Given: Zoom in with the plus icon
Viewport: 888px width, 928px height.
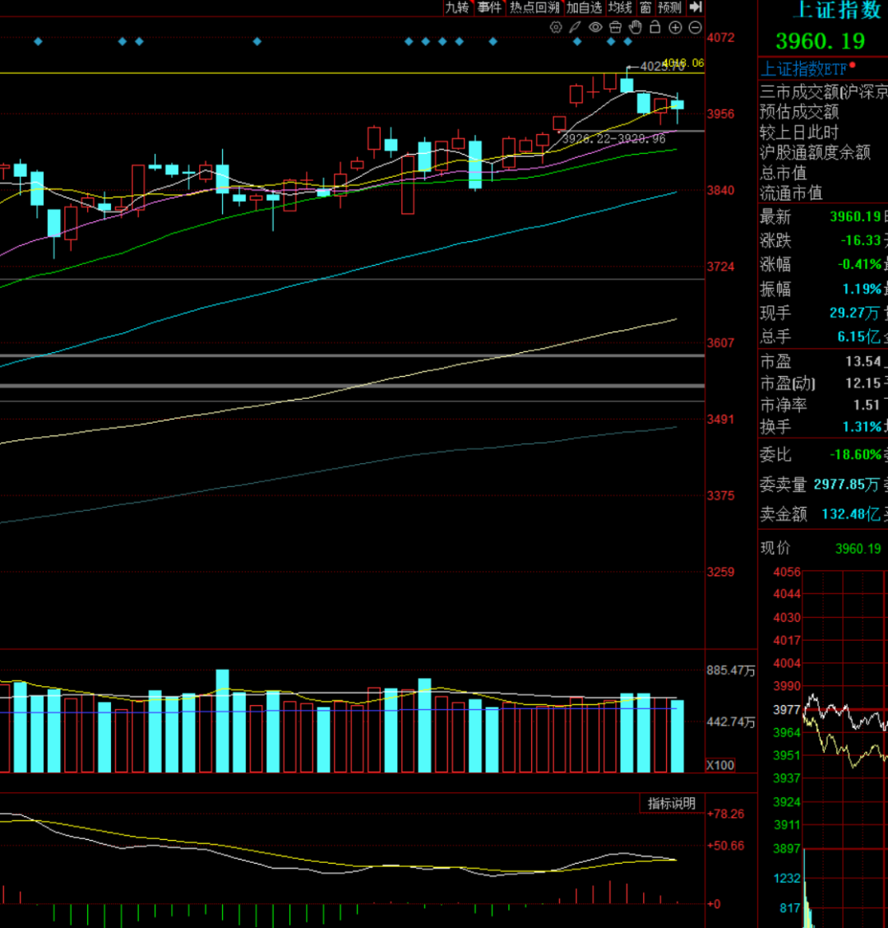Looking at the screenshot, I should point(675,27).
